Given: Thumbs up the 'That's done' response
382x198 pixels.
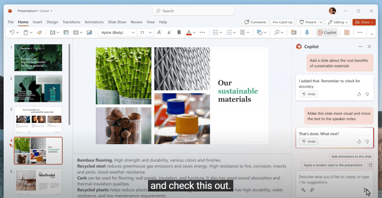Looking at the screenshot, I should [359, 141].
